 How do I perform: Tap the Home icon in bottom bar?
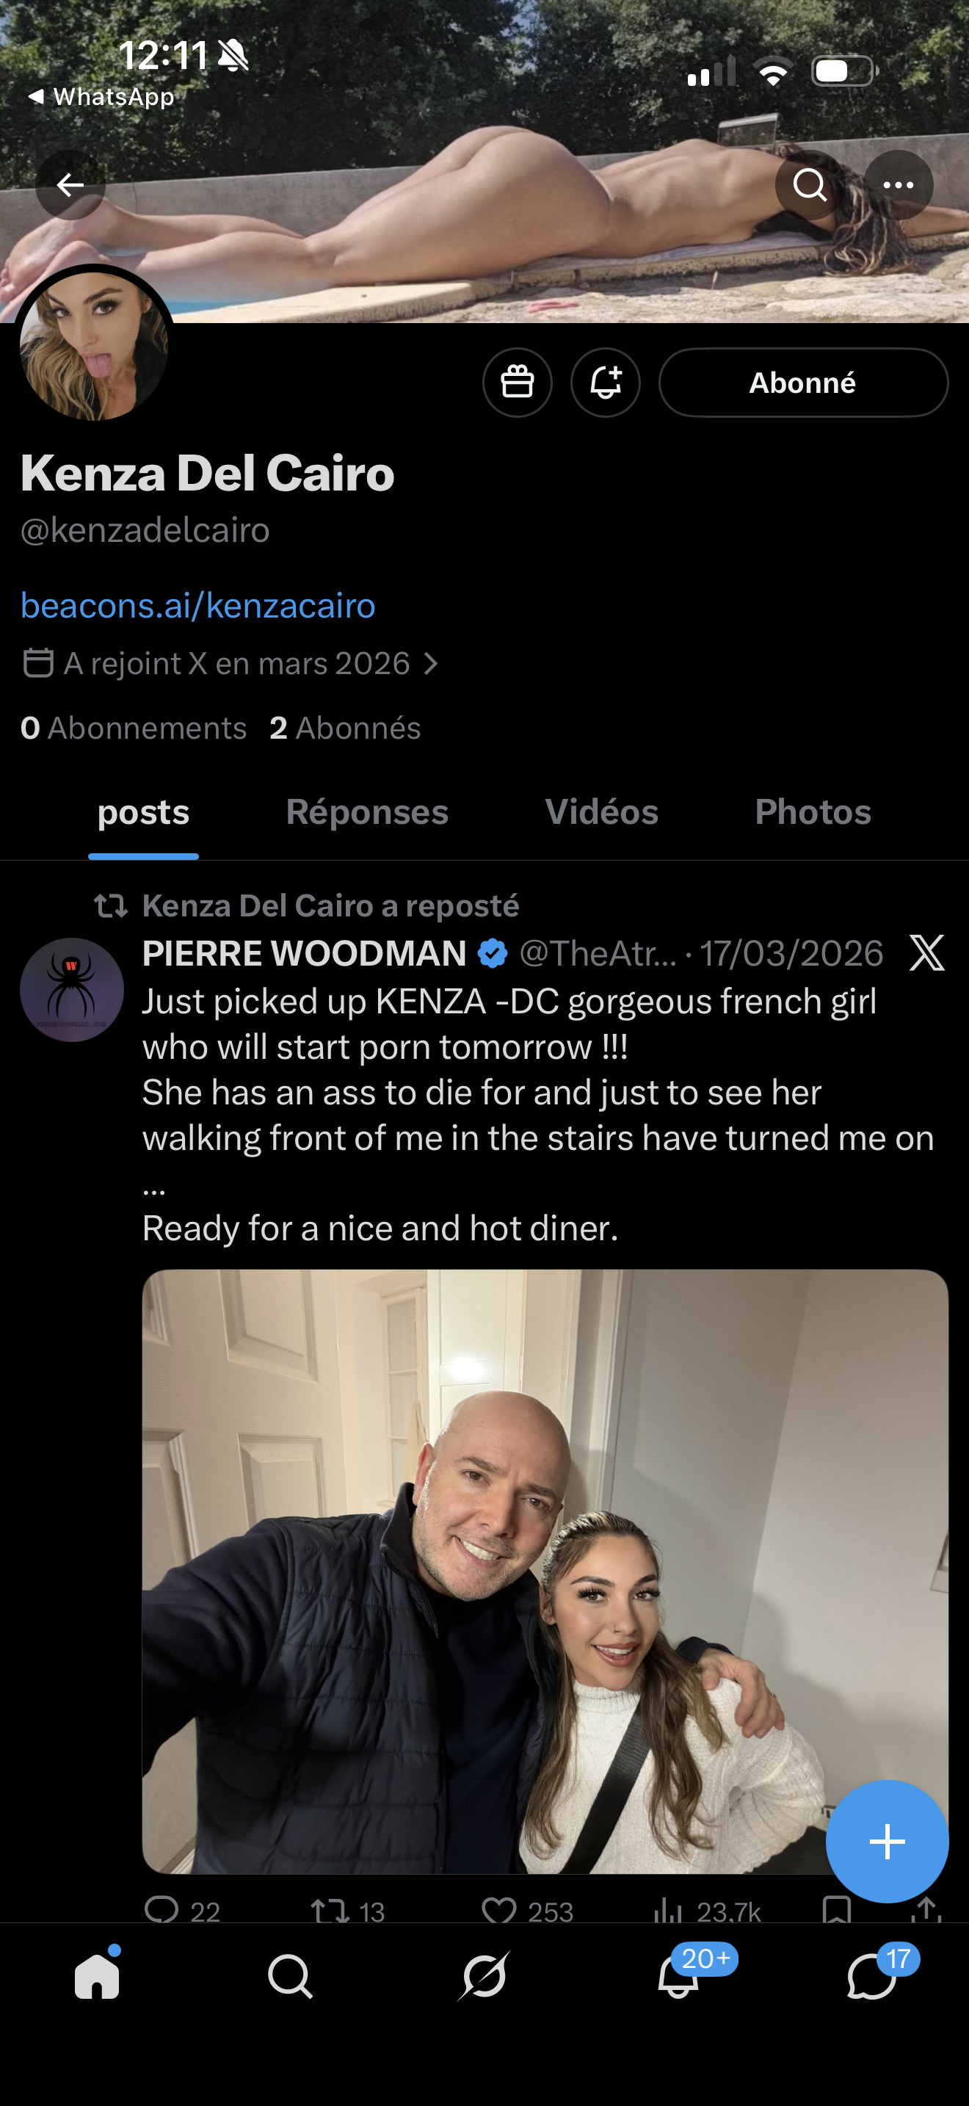coord(97,1977)
